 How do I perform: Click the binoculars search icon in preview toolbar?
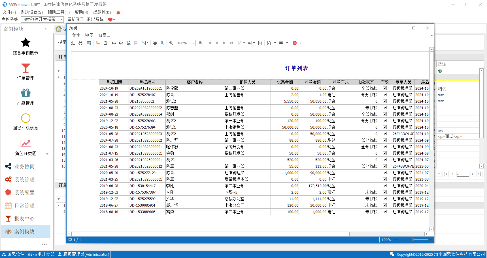(80, 43)
